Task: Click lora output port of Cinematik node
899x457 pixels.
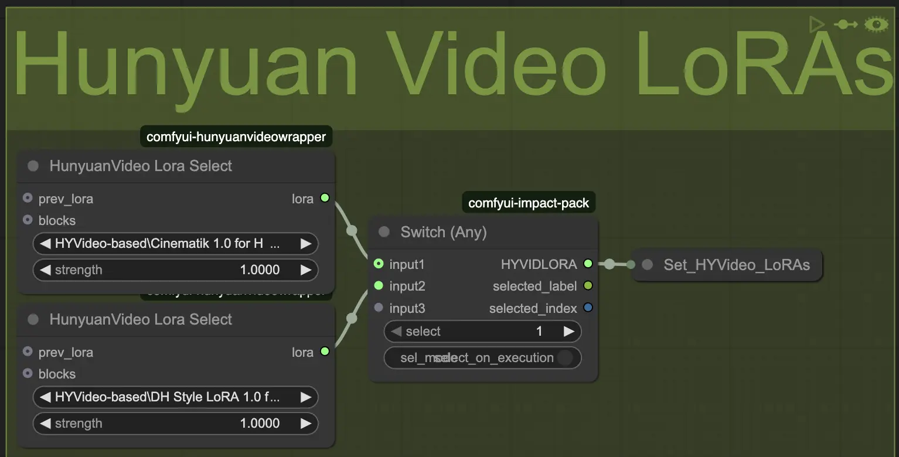Action: tap(325, 199)
